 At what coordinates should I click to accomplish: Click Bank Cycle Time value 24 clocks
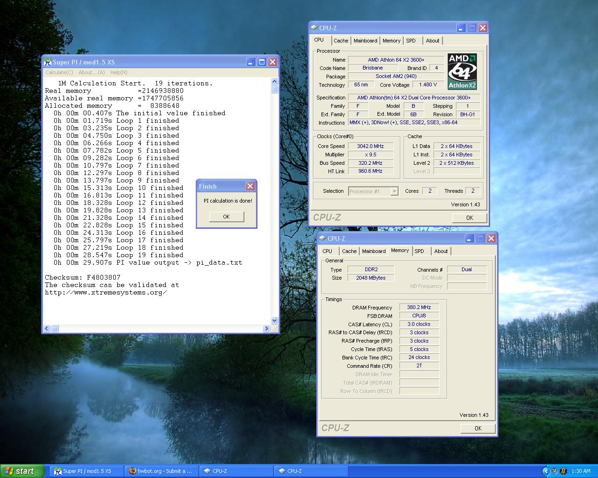pos(419,357)
